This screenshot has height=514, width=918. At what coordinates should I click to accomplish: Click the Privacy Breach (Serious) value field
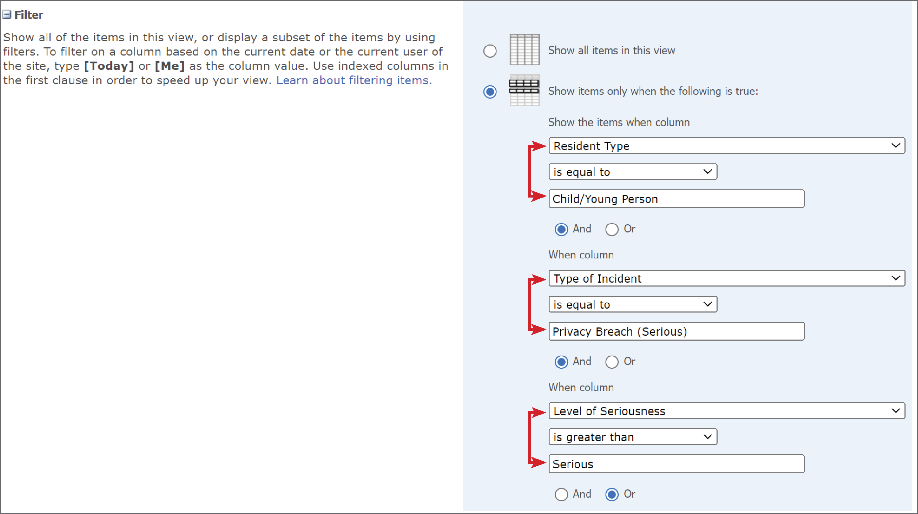[676, 331]
